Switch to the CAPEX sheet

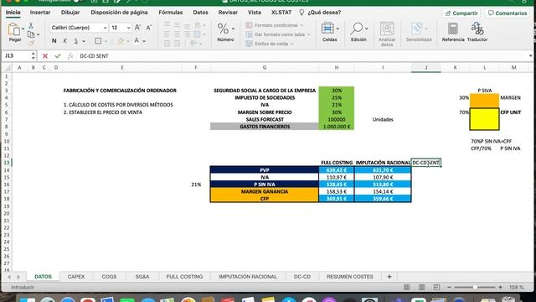76,276
